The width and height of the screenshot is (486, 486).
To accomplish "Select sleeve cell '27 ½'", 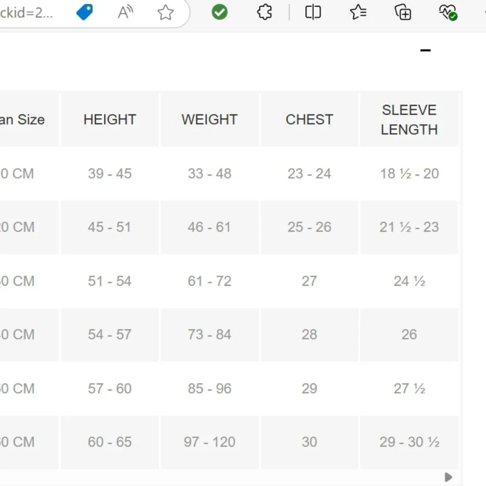I will tap(409, 389).
